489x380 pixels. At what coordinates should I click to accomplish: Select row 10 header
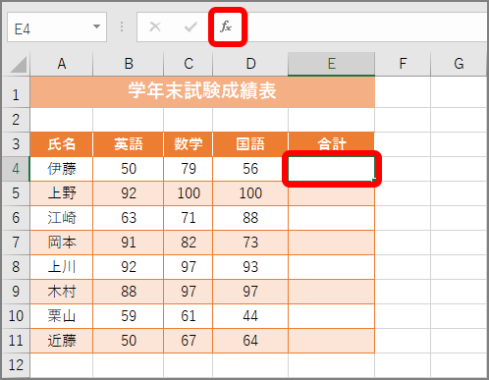click(16, 316)
